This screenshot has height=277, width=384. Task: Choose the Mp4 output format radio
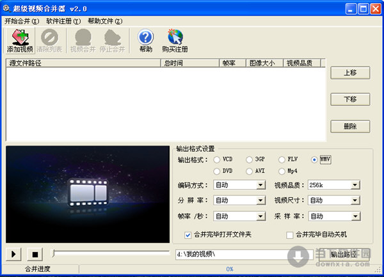[282, 171]
